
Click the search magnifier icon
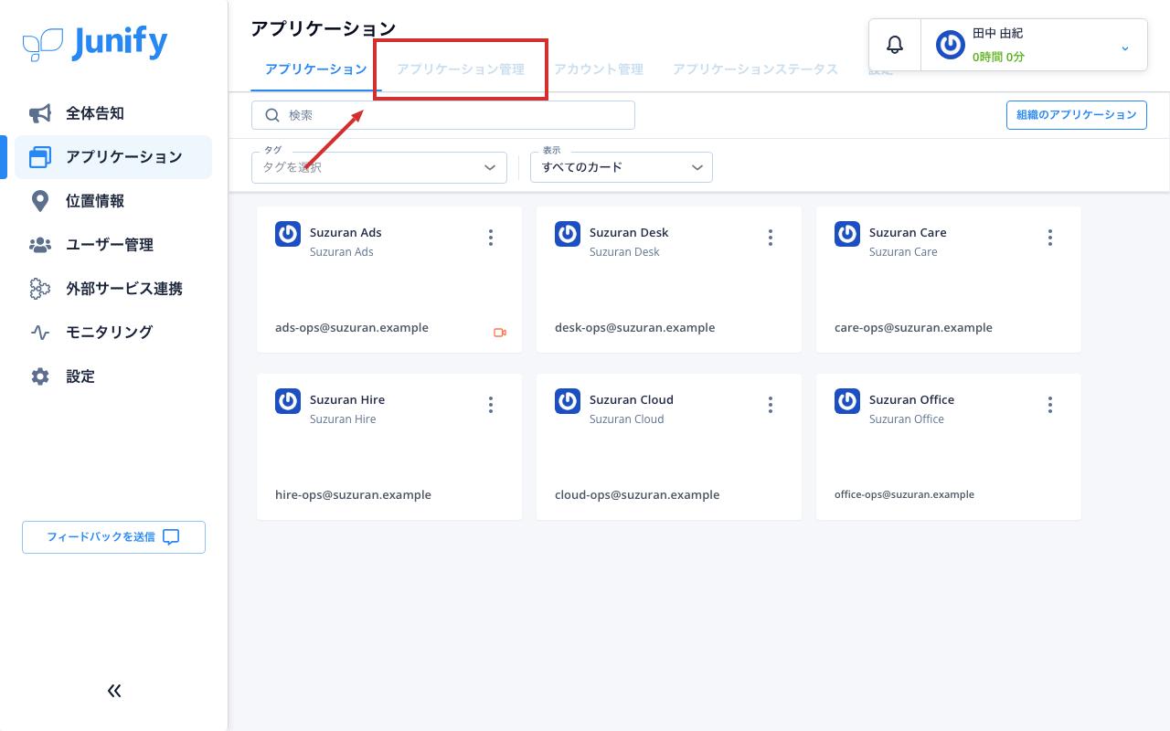tap(271, 115)
